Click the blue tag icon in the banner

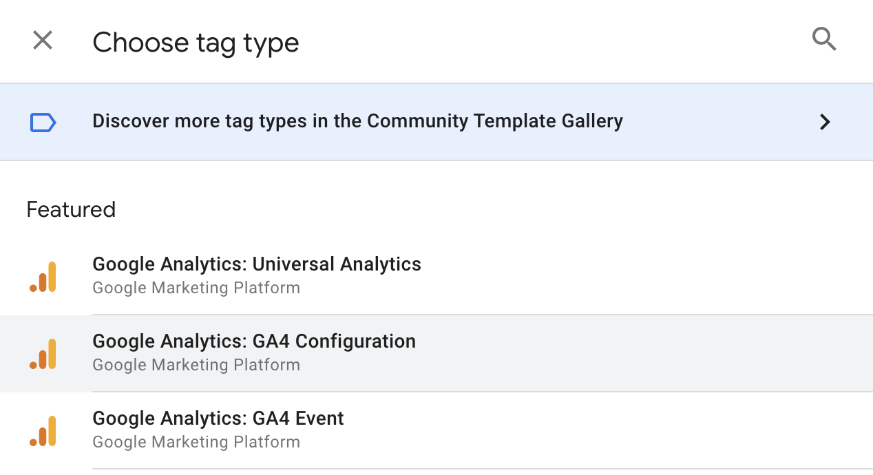[43, 123]
